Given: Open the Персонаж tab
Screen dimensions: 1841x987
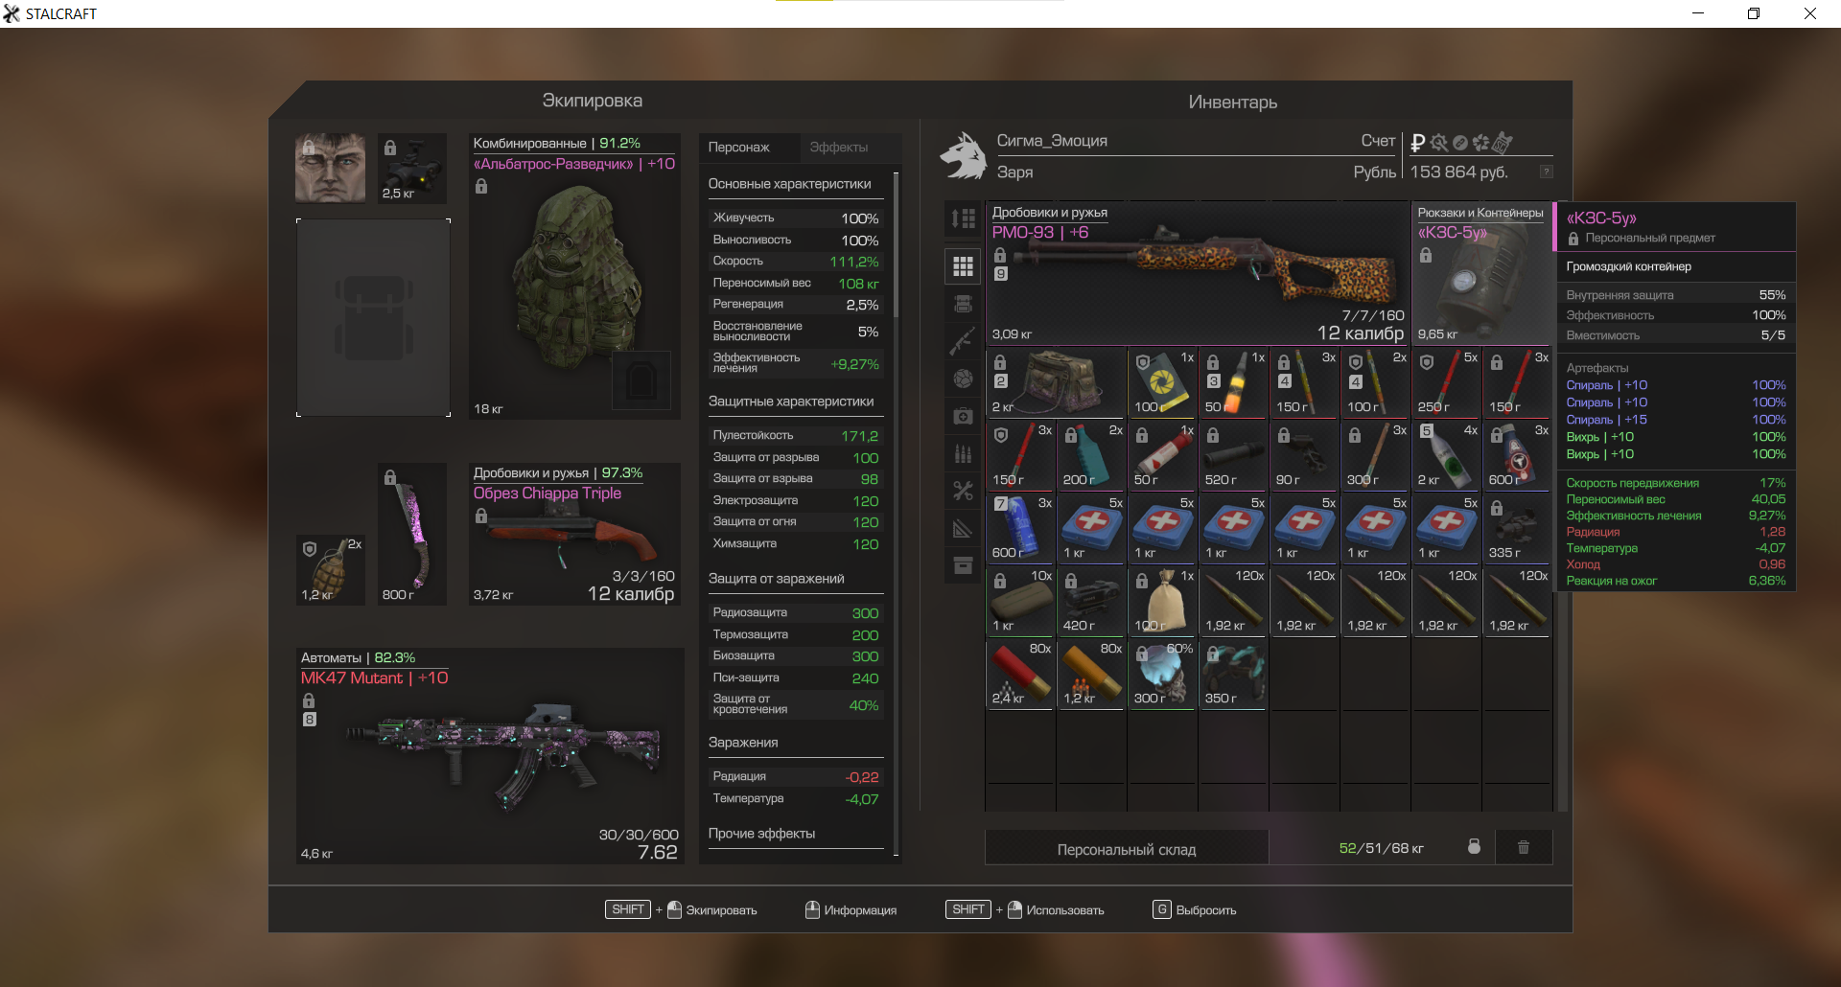Looking at the screenshot, I should [749, 147].
